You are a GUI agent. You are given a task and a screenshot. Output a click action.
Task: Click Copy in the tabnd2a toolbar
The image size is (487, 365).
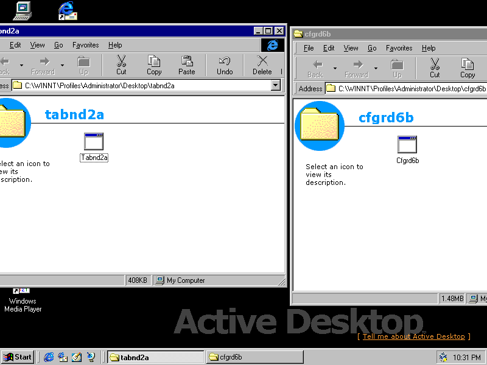(154, 65)
